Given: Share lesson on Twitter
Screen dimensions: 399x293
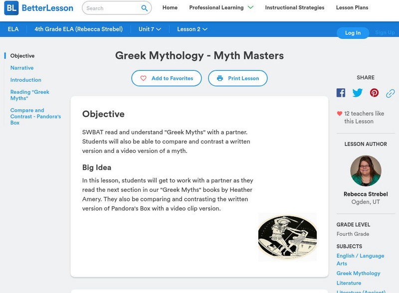Looking at the screenshot, I should pyautogui.click(x=358, y=93).
